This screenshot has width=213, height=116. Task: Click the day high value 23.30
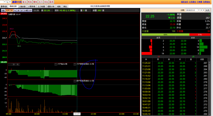click(x=172, y=24)
